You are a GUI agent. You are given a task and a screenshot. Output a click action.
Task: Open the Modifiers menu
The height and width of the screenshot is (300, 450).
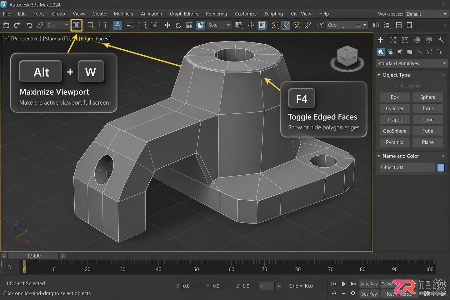(123, 14)
